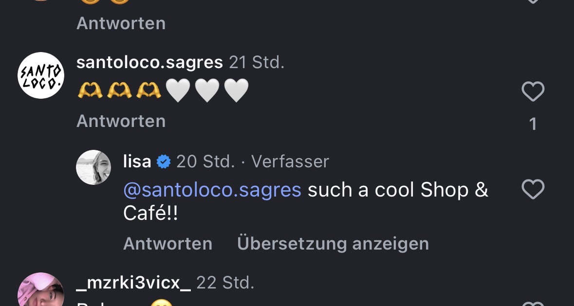View likes count "1" on santoloco comment

(x=533, y=124)
